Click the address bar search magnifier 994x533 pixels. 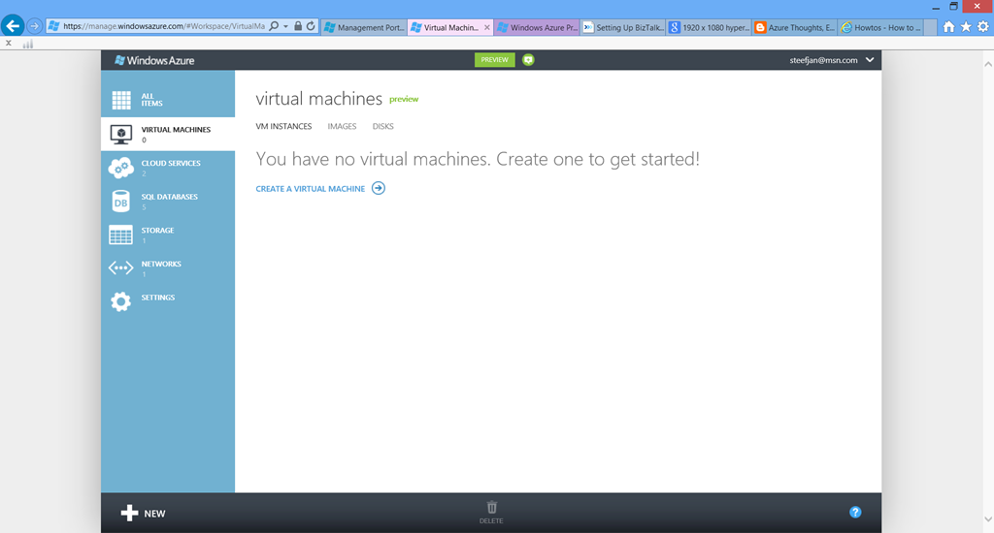click(x=274, y=26)
